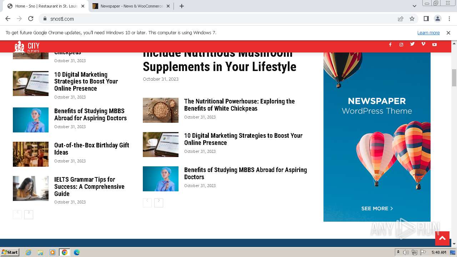This screenshot has height=257, width=457.
Task: Open the network status tray icon
Action: coord(415,252)
